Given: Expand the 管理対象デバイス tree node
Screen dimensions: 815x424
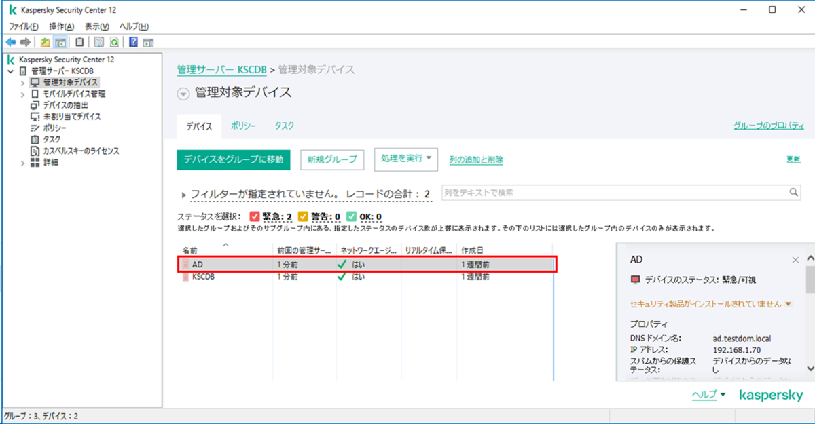Looking at the screenshot, I should pos(23,83).
